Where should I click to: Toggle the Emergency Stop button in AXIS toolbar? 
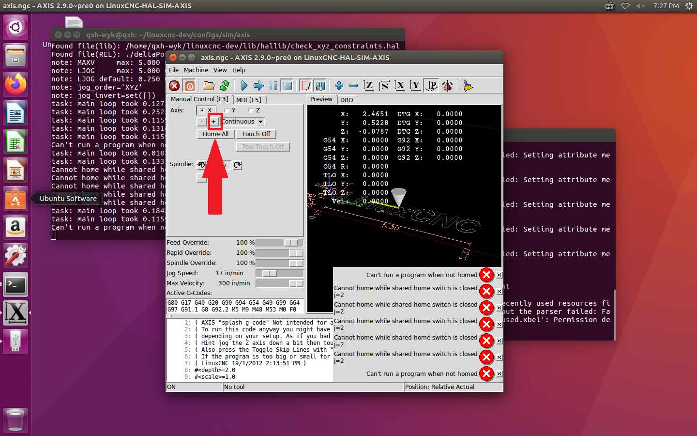(x=174, y=86)
